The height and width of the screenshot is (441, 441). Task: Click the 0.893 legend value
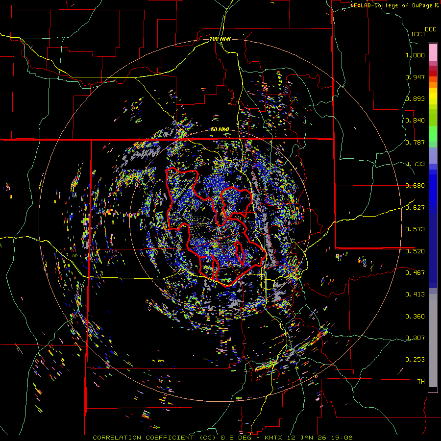click(415, 98)
